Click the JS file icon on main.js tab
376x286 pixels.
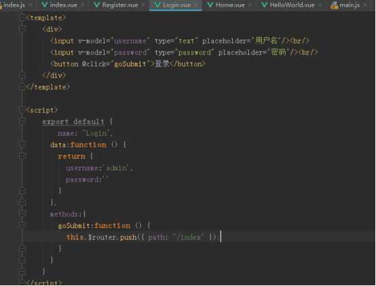(x=334, y=5)
